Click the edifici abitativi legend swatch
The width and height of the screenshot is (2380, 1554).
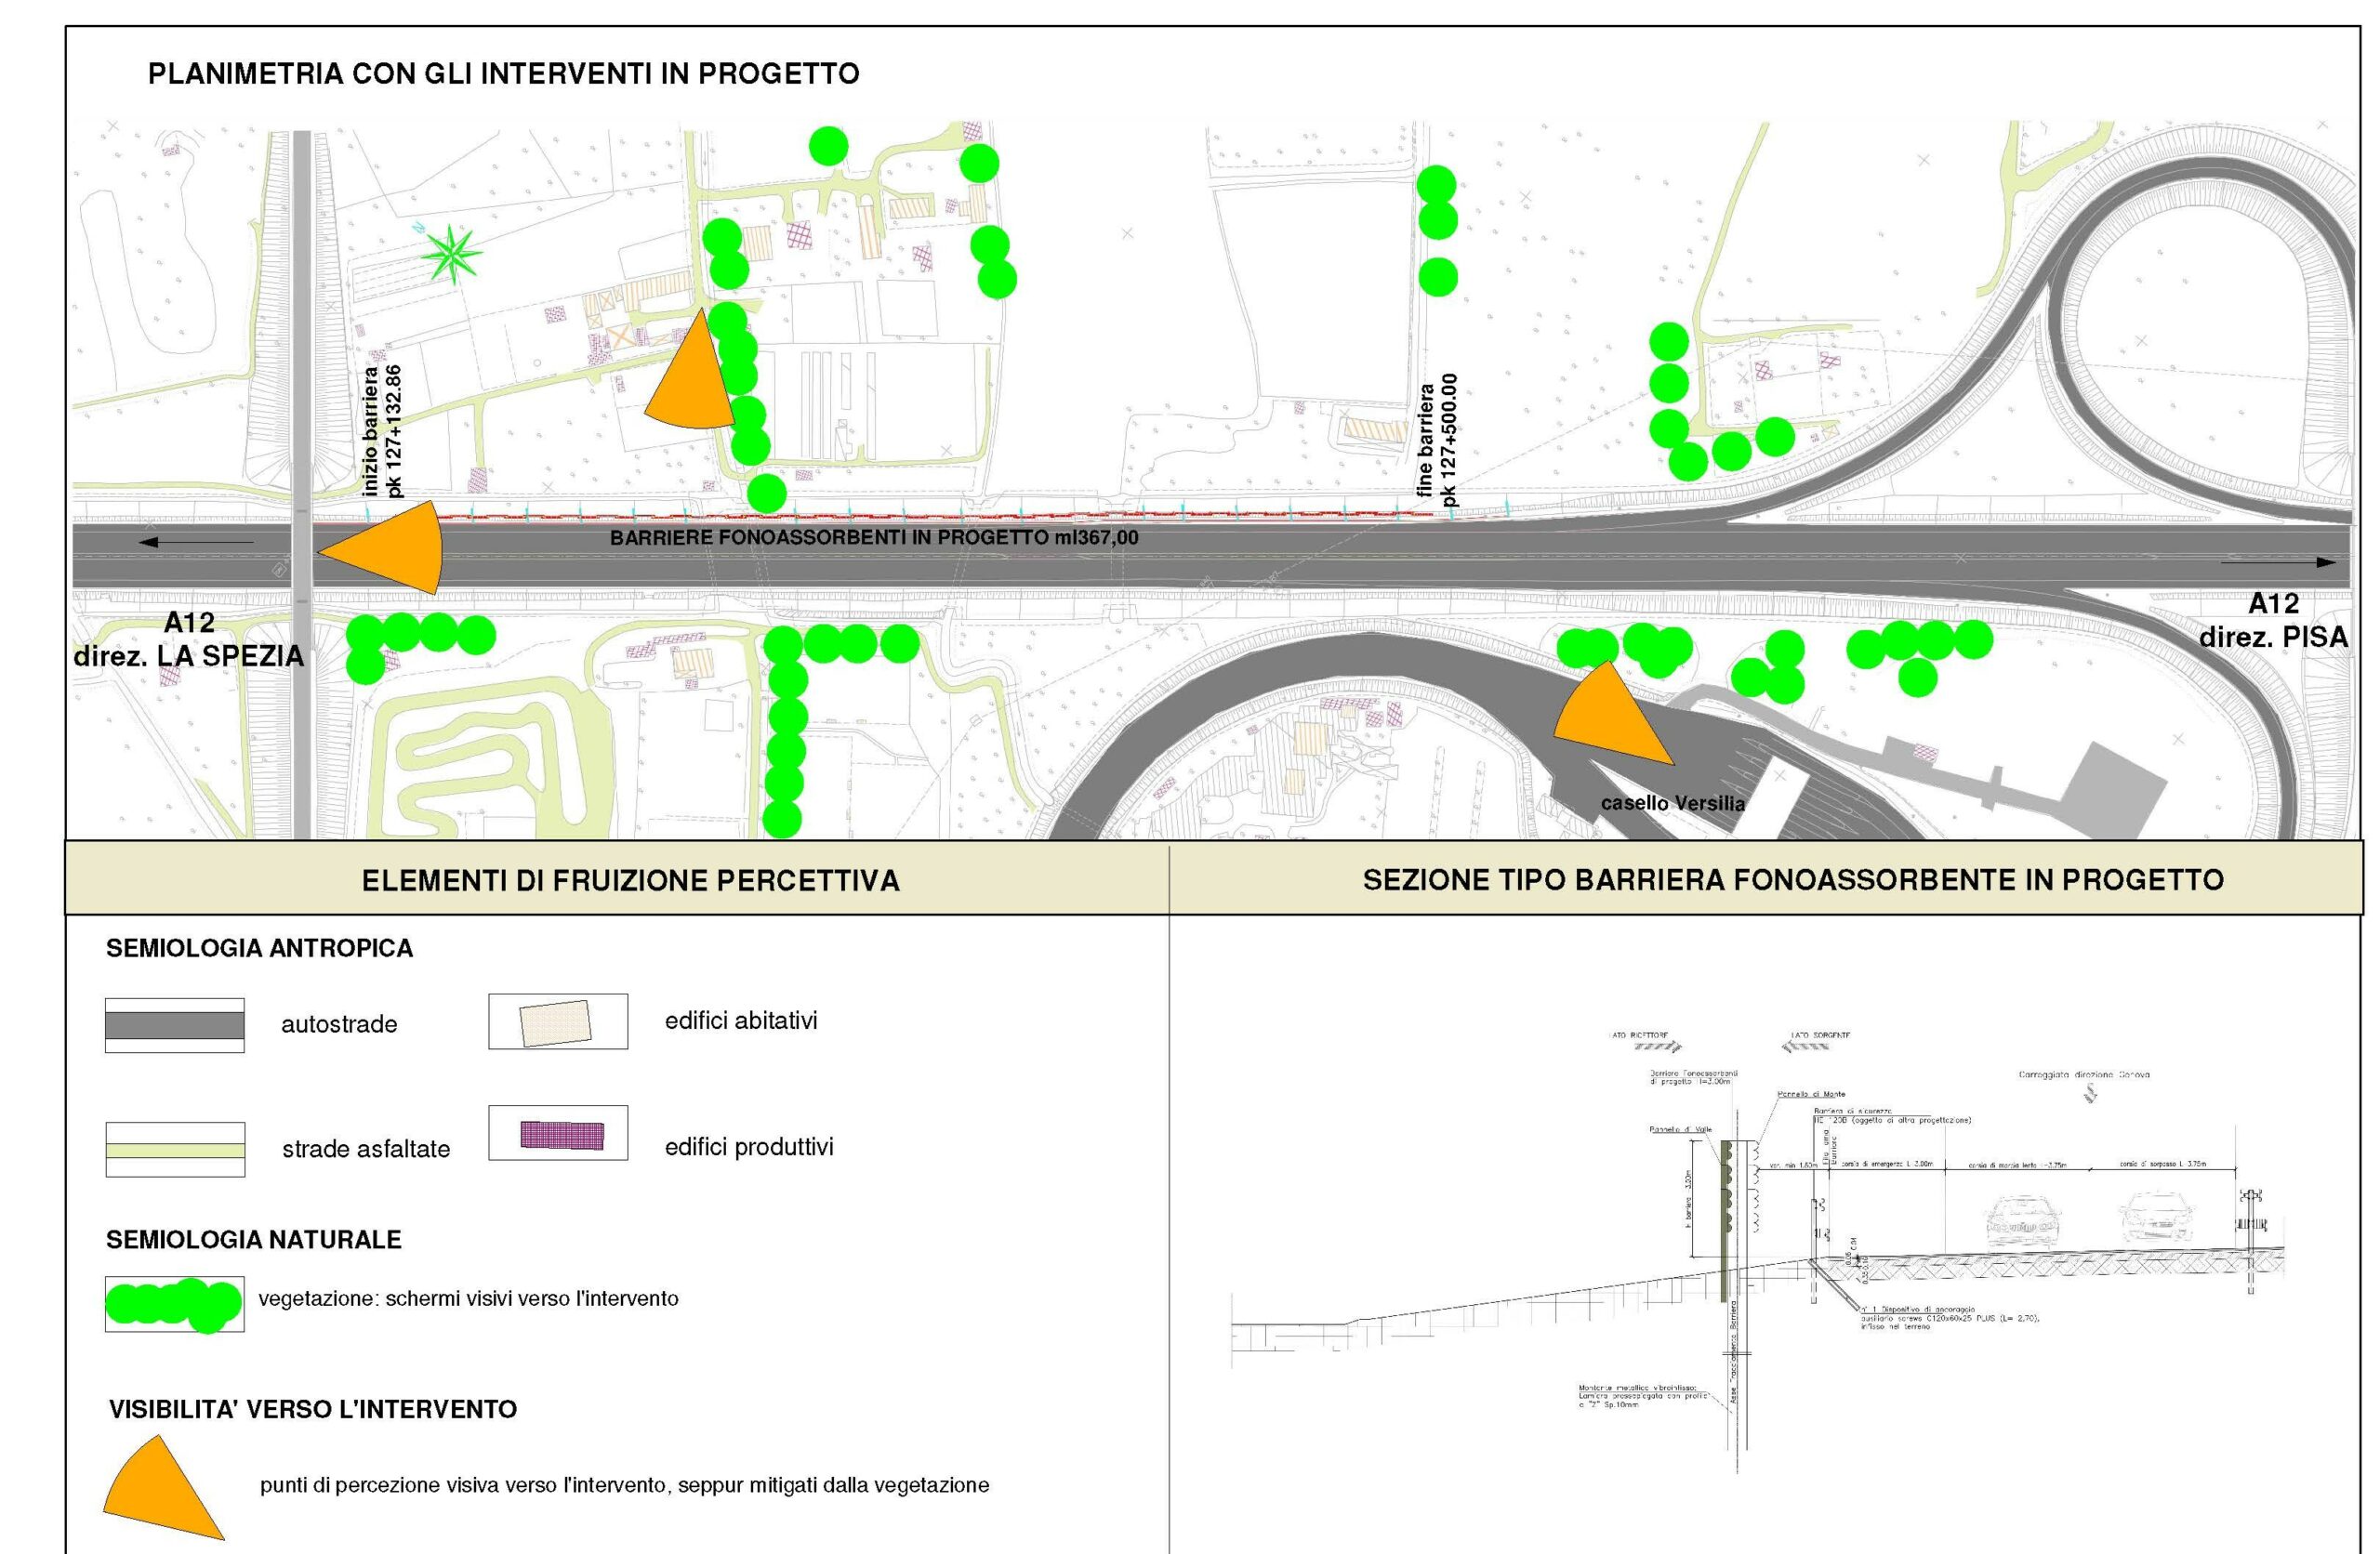point(557,1022)
